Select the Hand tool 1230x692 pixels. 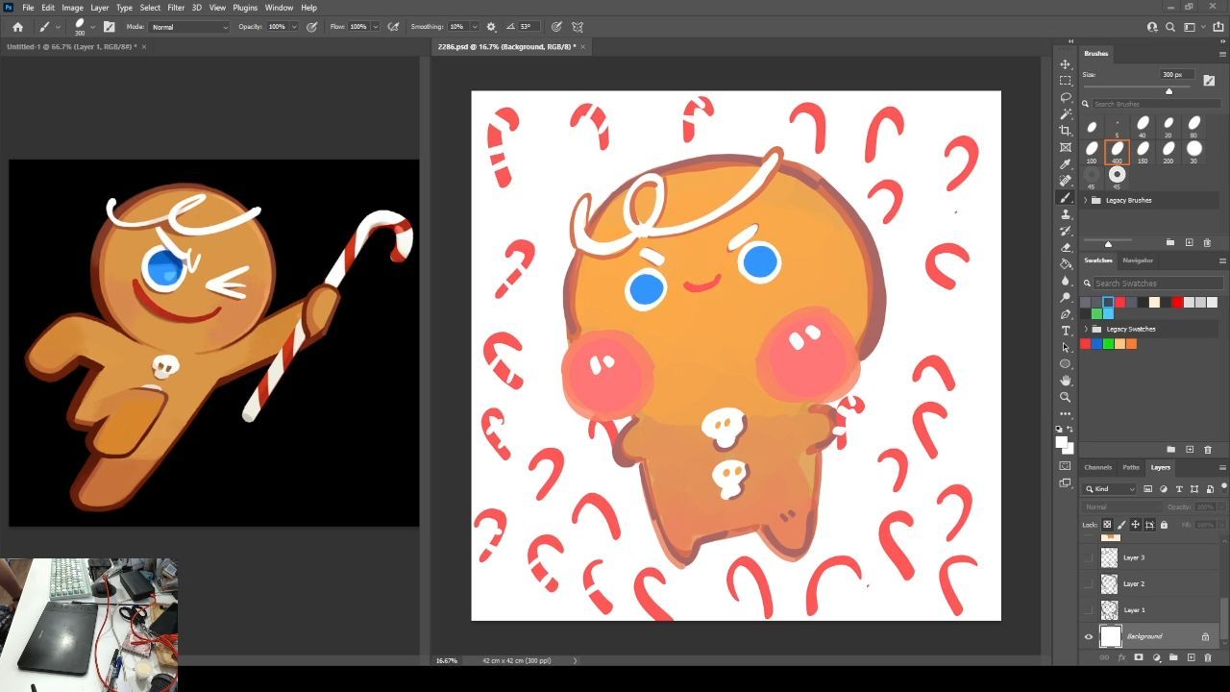click(1065, 381)
